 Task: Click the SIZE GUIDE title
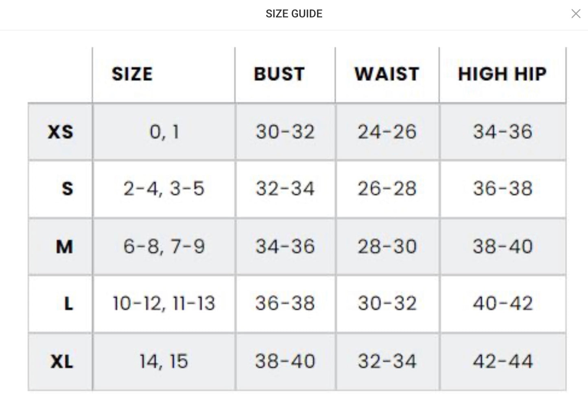click(x=294, y=14)
